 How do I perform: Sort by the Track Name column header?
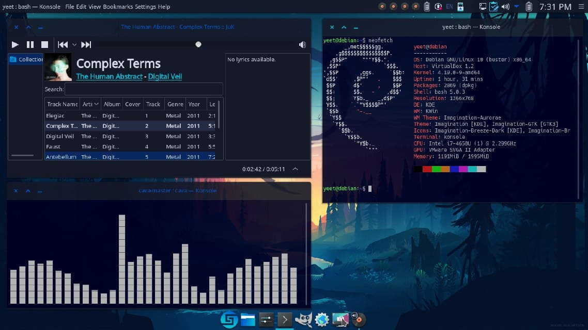[62, 104]
